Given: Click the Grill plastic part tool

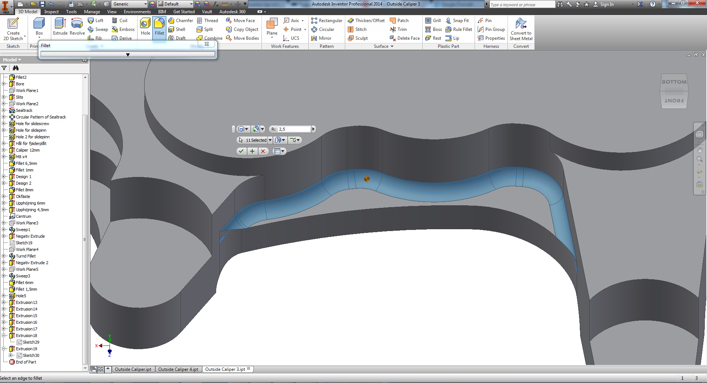Looking at the screenshot, I should [x=433, y=21].
